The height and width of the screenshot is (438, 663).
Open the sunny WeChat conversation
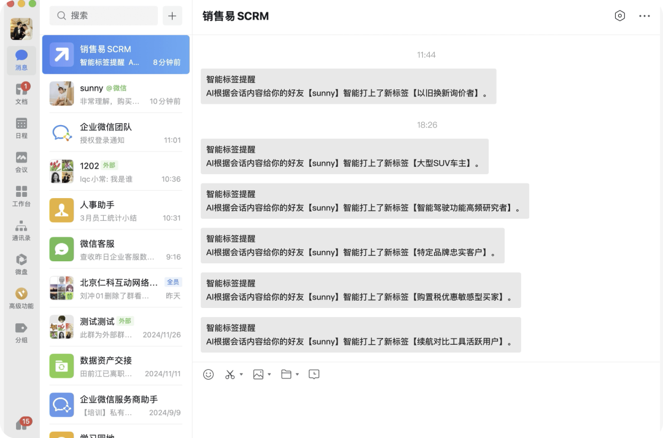tap(115, 94)
